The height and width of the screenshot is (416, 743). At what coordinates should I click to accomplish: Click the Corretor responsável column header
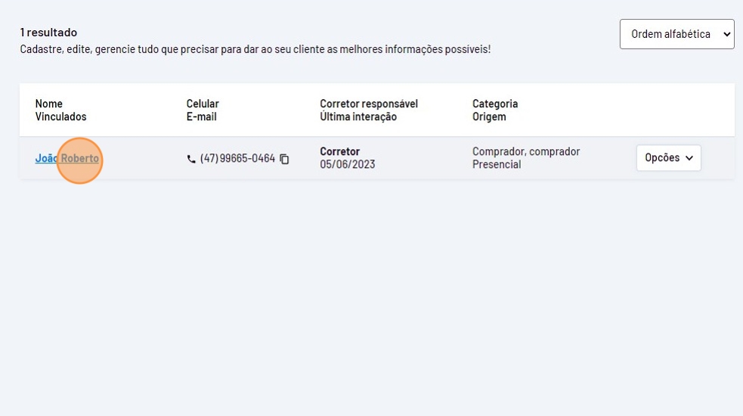[x=369, y=104]
